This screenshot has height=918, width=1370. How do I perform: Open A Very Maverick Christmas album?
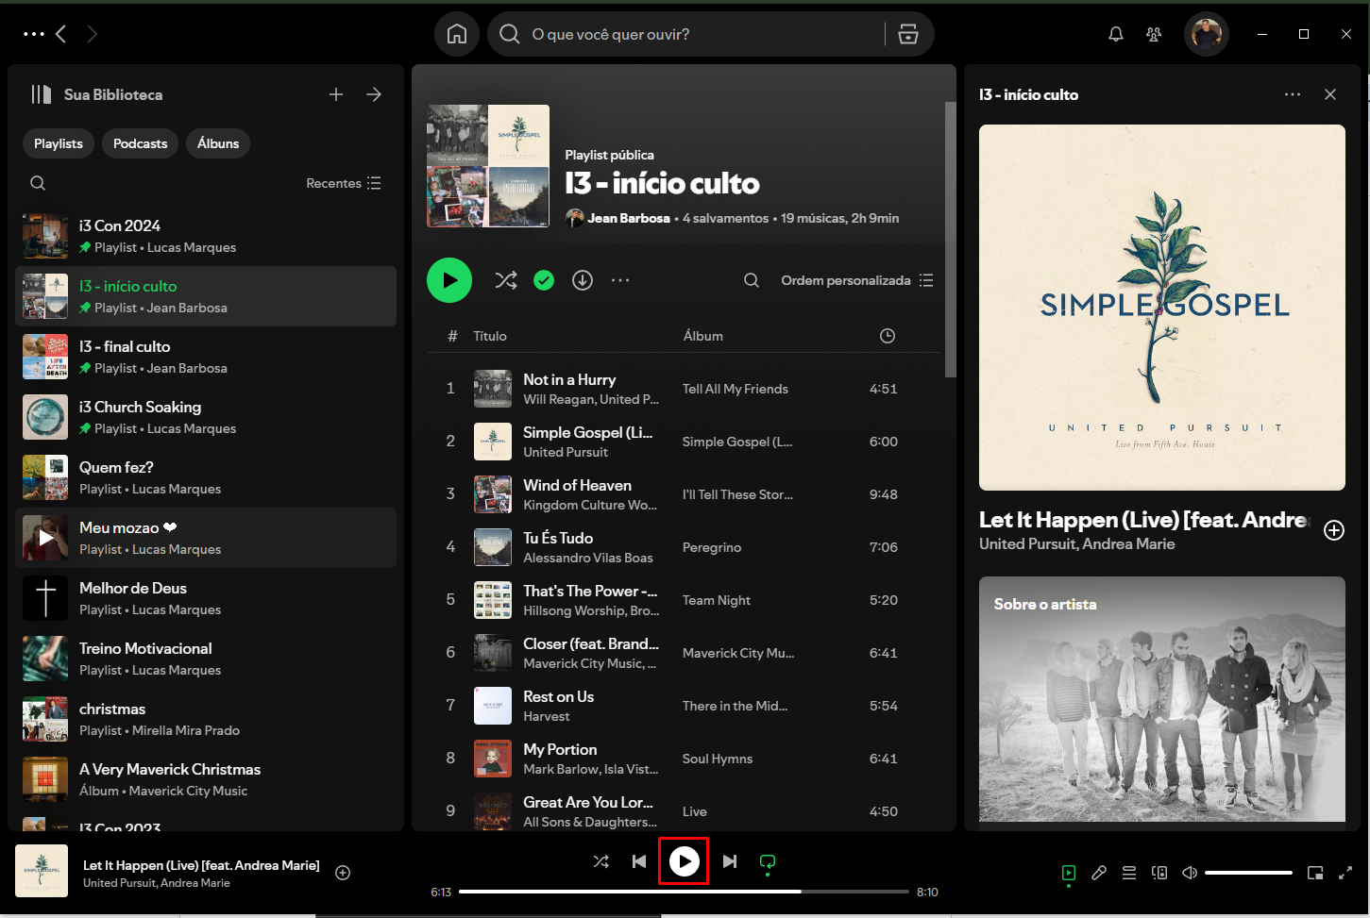pyautogui.click(x=206, y=779)
